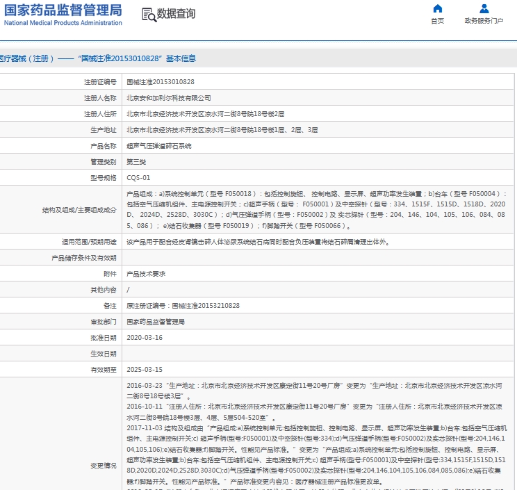This screenshot has height=490, width=517.
Task: Click the registrant address ending 18号楼2层
Action: tap(206, 114)
